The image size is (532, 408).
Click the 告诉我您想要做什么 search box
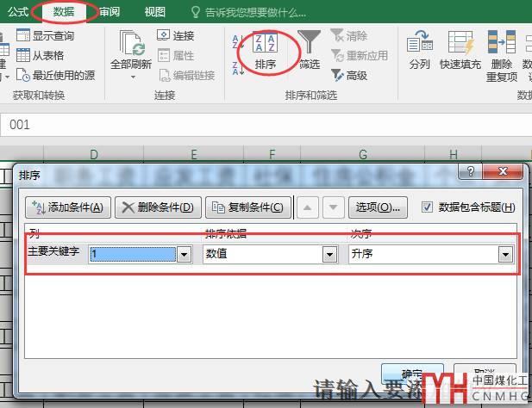[248, 13]
